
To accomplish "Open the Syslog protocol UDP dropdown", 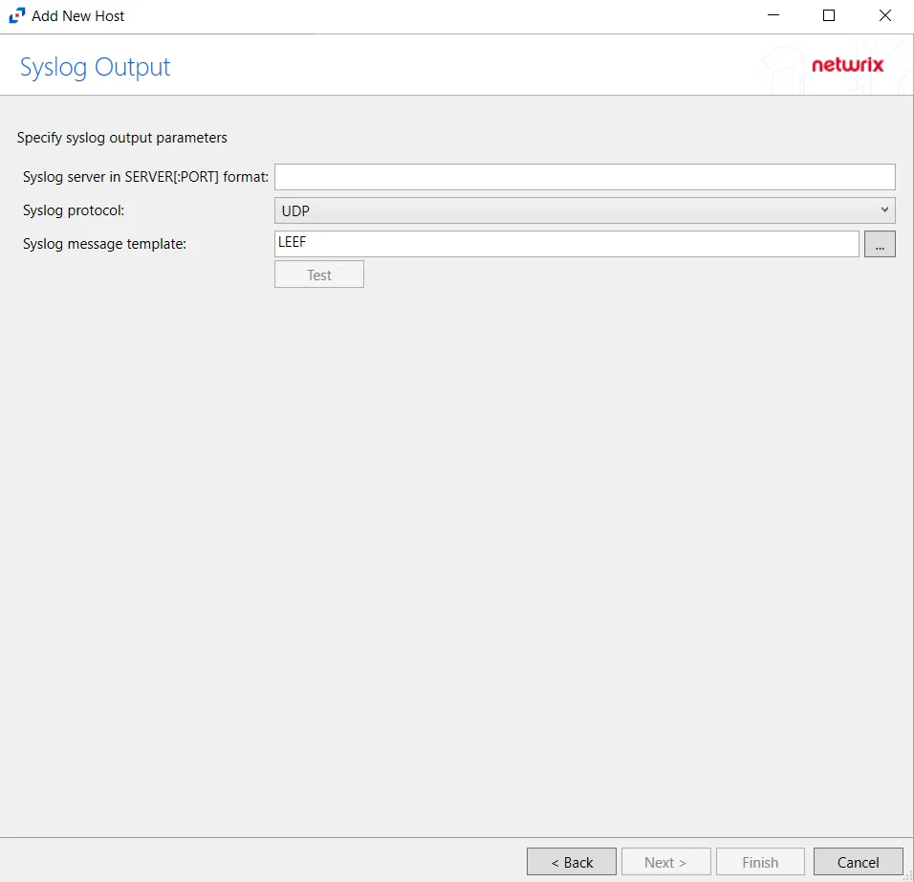I will (x=585, y=210).
